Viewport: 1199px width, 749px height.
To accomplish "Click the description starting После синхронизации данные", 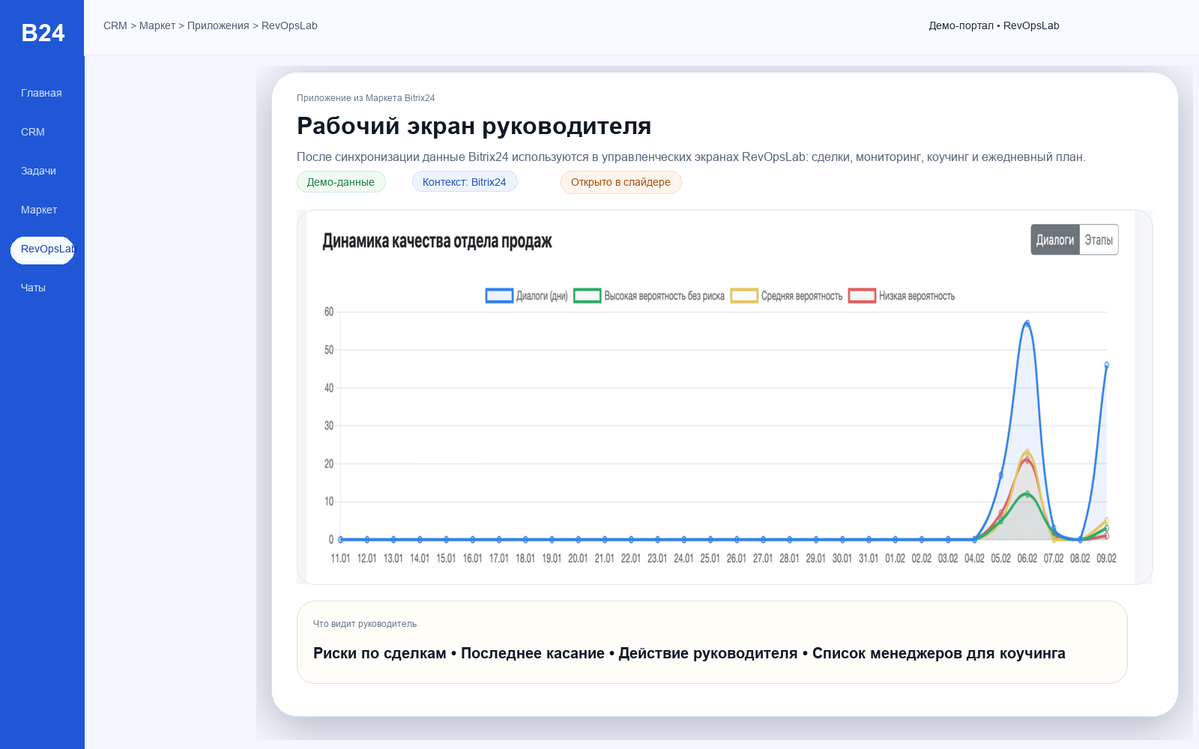I will [x=691, y=157].
